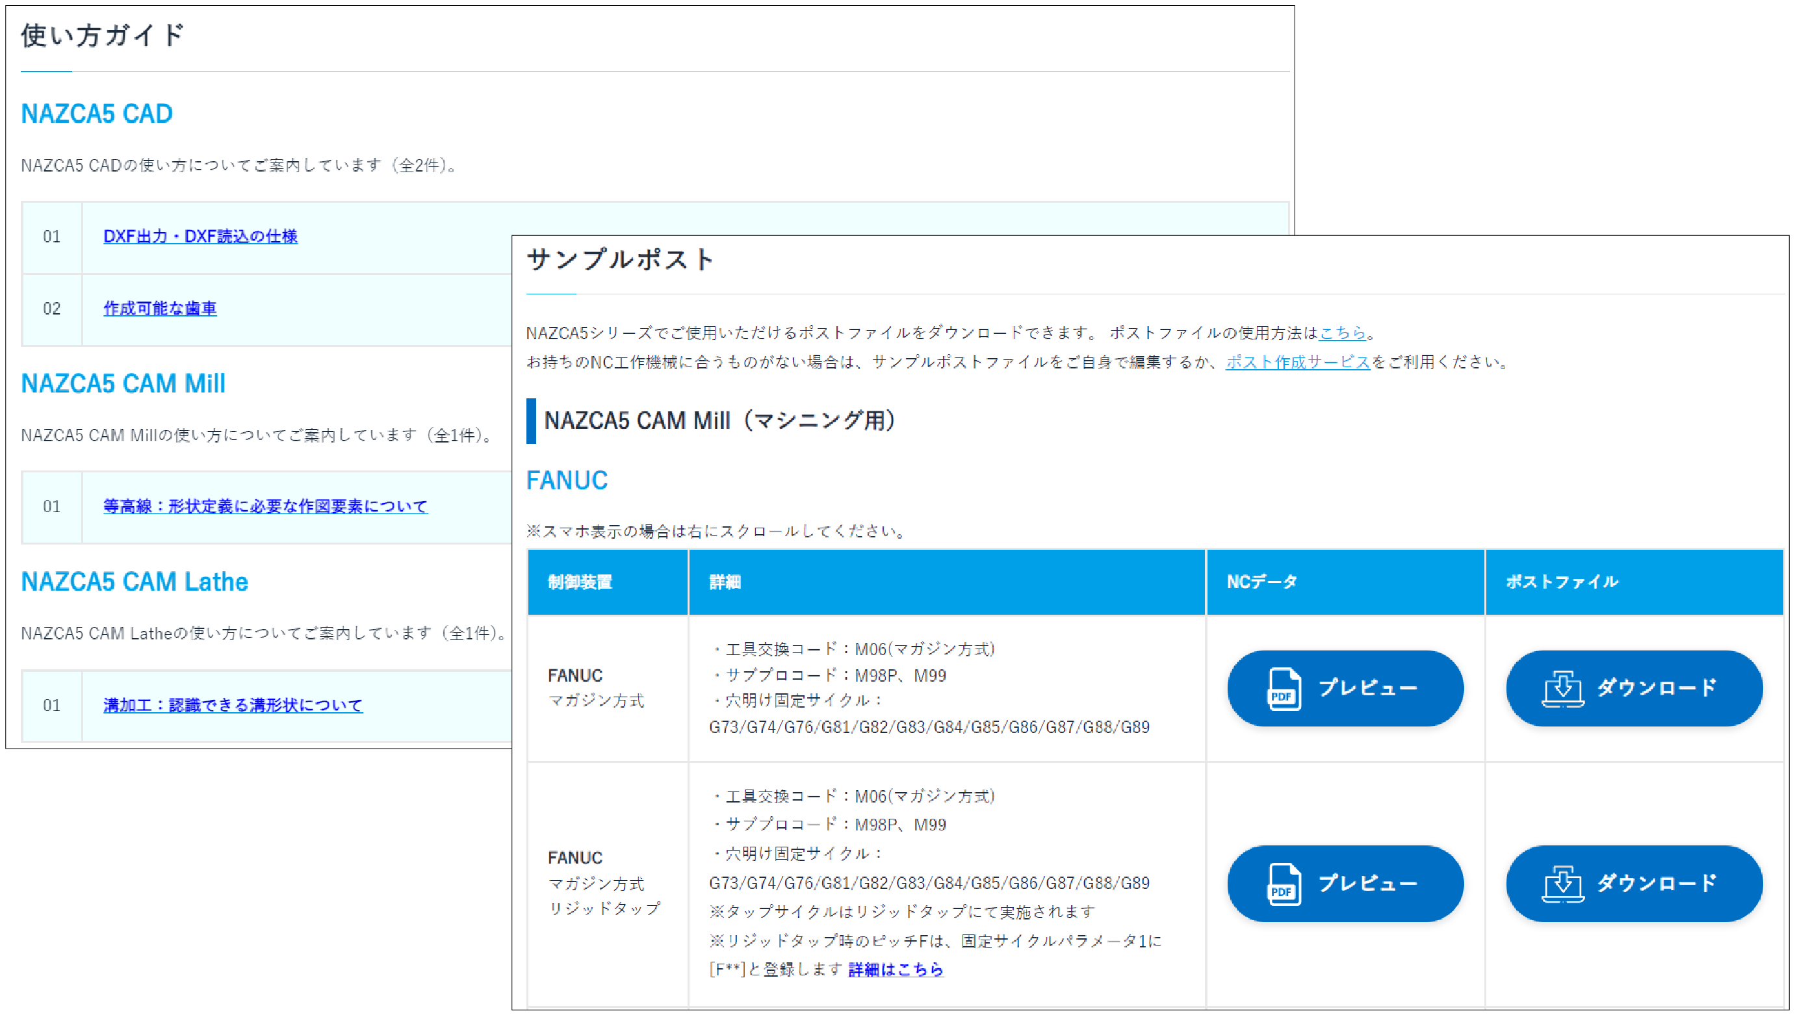Select the NCデータ column header
Screen dimensions: 1795x1015
coord(1261,582)
